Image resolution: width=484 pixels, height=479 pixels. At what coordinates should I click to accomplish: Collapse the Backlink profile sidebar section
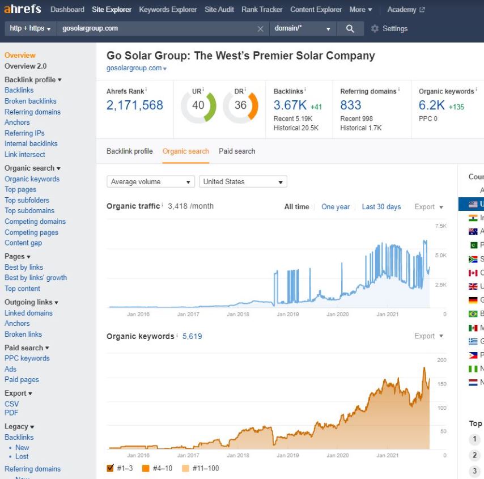[33, 80]
